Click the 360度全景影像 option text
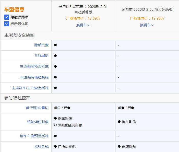Screen dimensions: 179x152 tap(70, 125)
